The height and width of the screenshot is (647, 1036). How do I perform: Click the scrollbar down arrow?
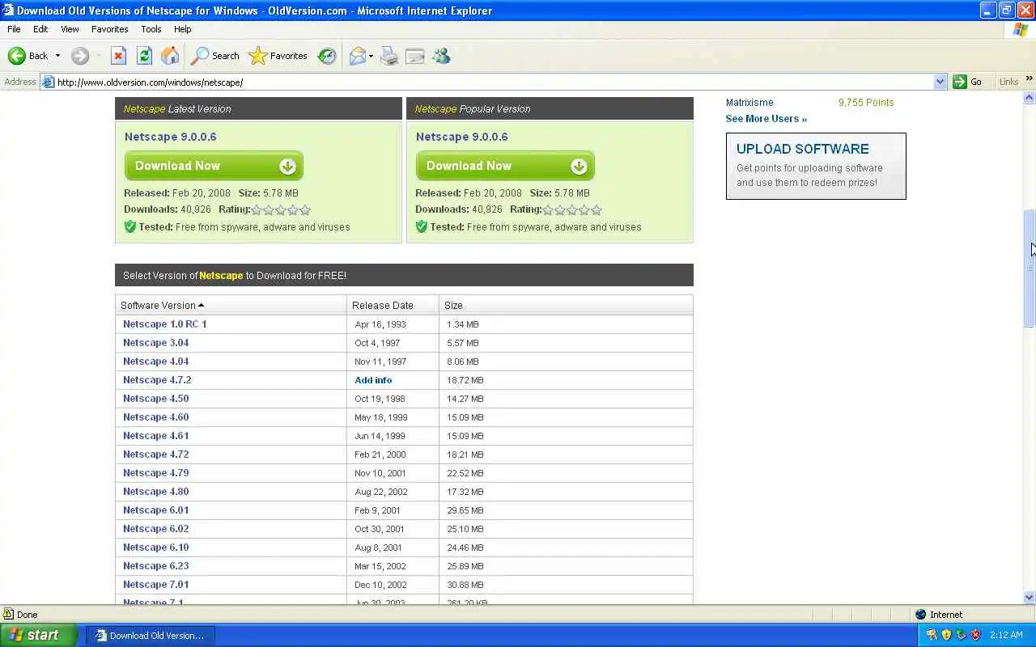click(1030, 598)
